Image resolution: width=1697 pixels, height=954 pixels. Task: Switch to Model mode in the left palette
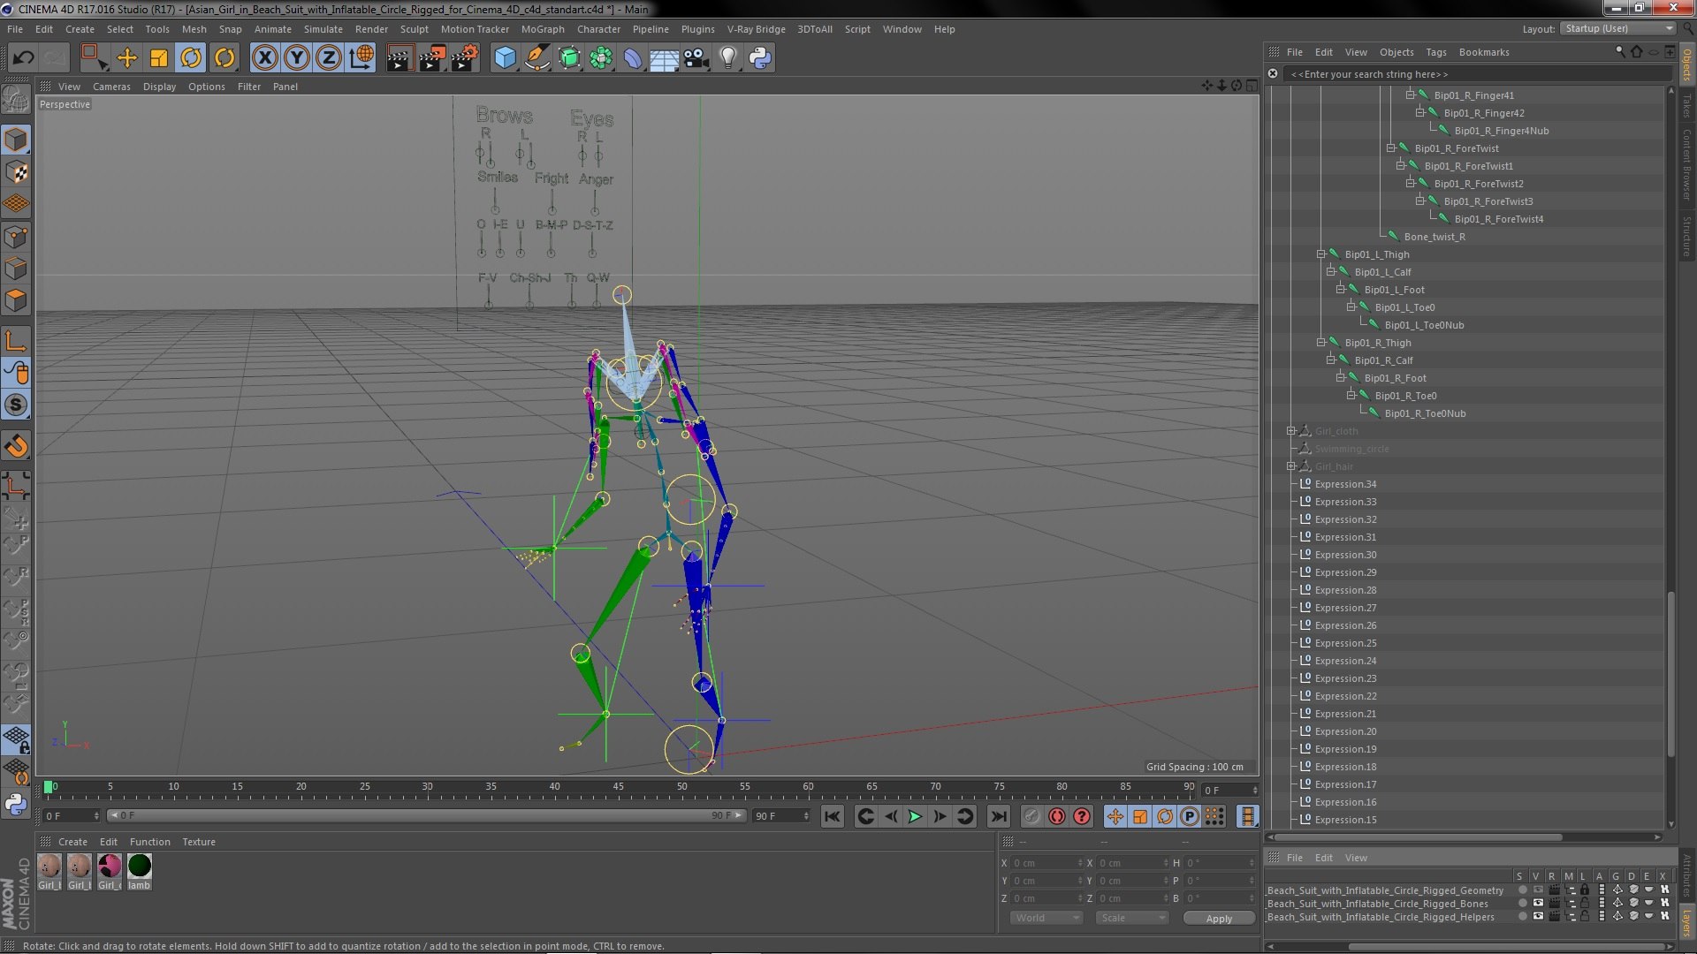click(16, 140)
